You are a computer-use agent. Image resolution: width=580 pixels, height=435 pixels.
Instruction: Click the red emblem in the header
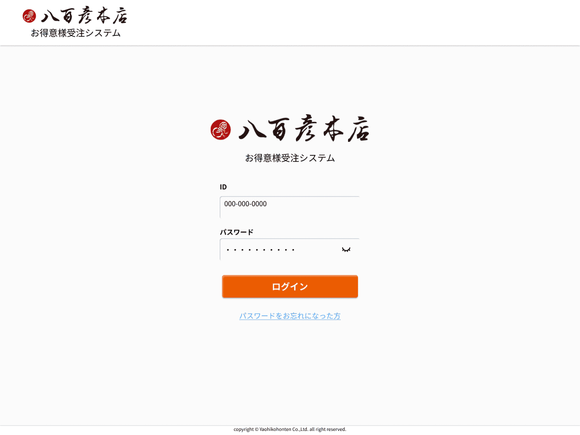point(29,16)
